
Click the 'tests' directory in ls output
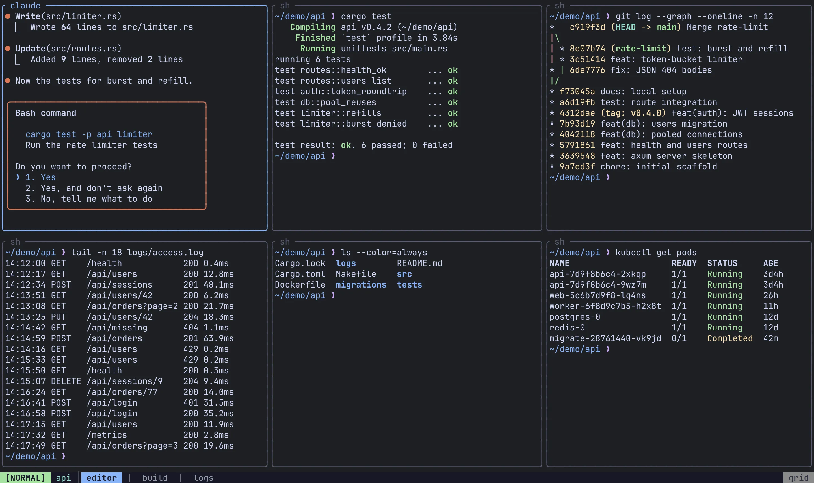[409, 285]
